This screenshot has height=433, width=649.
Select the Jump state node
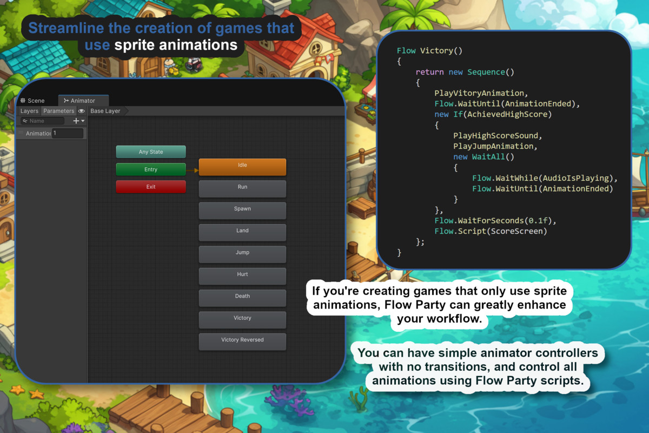click(242, 254)
